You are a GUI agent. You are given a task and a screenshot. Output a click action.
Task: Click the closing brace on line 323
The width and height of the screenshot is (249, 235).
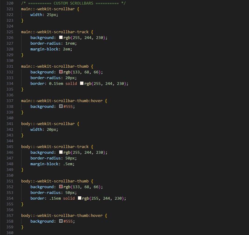point(22,21)
